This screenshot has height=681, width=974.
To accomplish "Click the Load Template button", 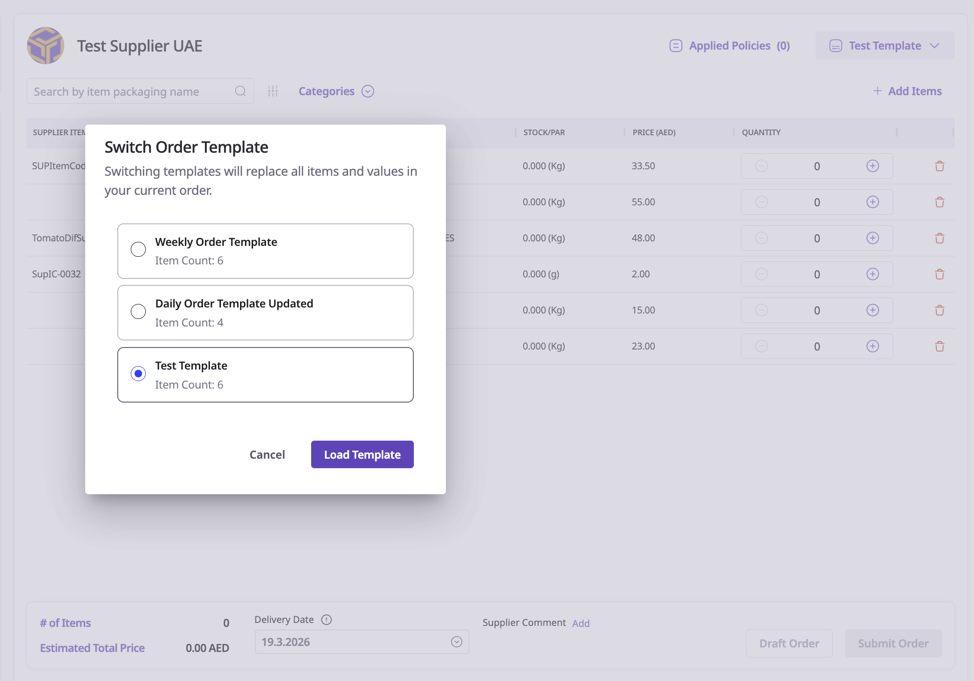I will point(362,455).
